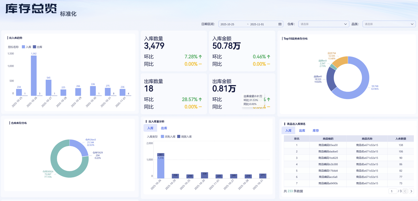Click cell 商品编码dadbe0
418x201 pixels.
pos(328,151)
